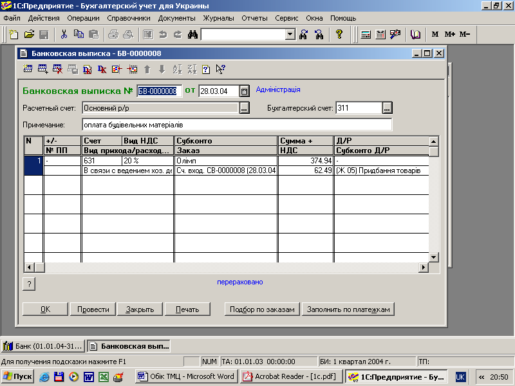Click the M memory button
Screen dimensions: 515x386
[435, 34]
